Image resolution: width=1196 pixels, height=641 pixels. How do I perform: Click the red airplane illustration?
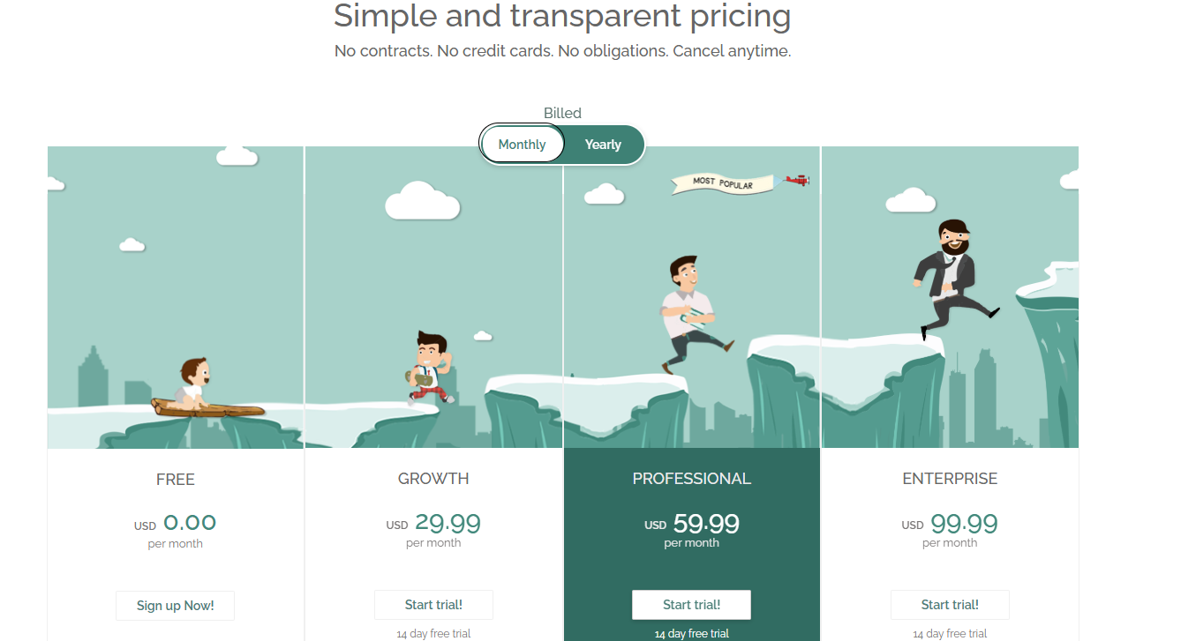[797, 180]
